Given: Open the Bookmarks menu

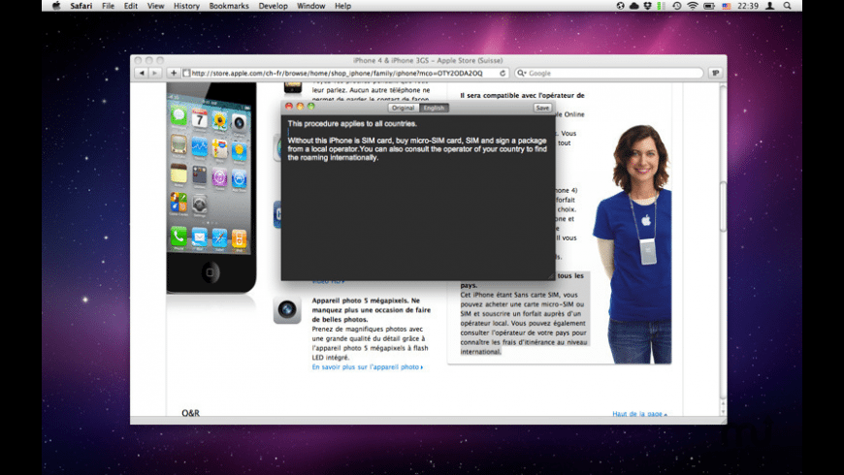Looking at the screenshot, I should tap(229, 6).
